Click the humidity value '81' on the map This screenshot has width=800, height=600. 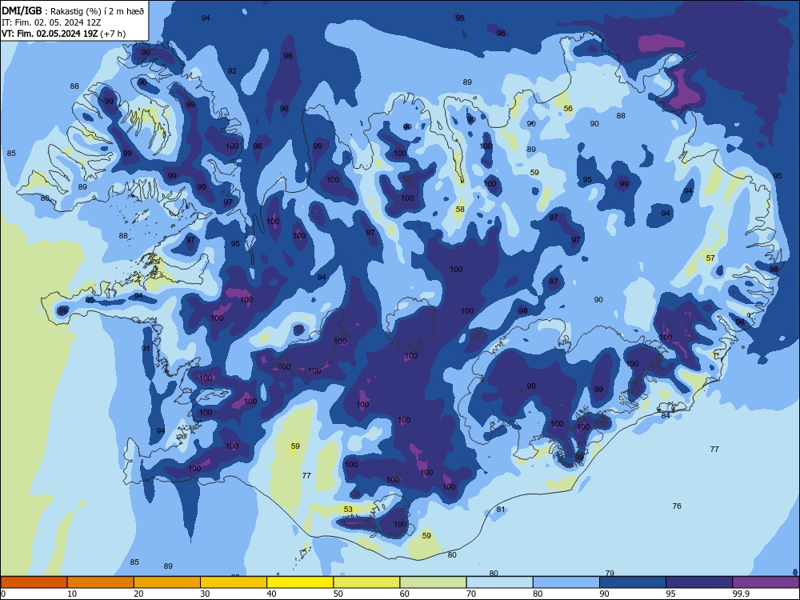501,509
